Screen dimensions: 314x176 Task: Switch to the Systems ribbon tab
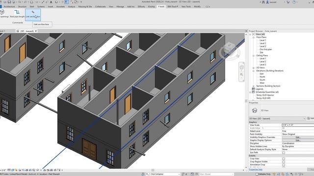tap(41, 6)
